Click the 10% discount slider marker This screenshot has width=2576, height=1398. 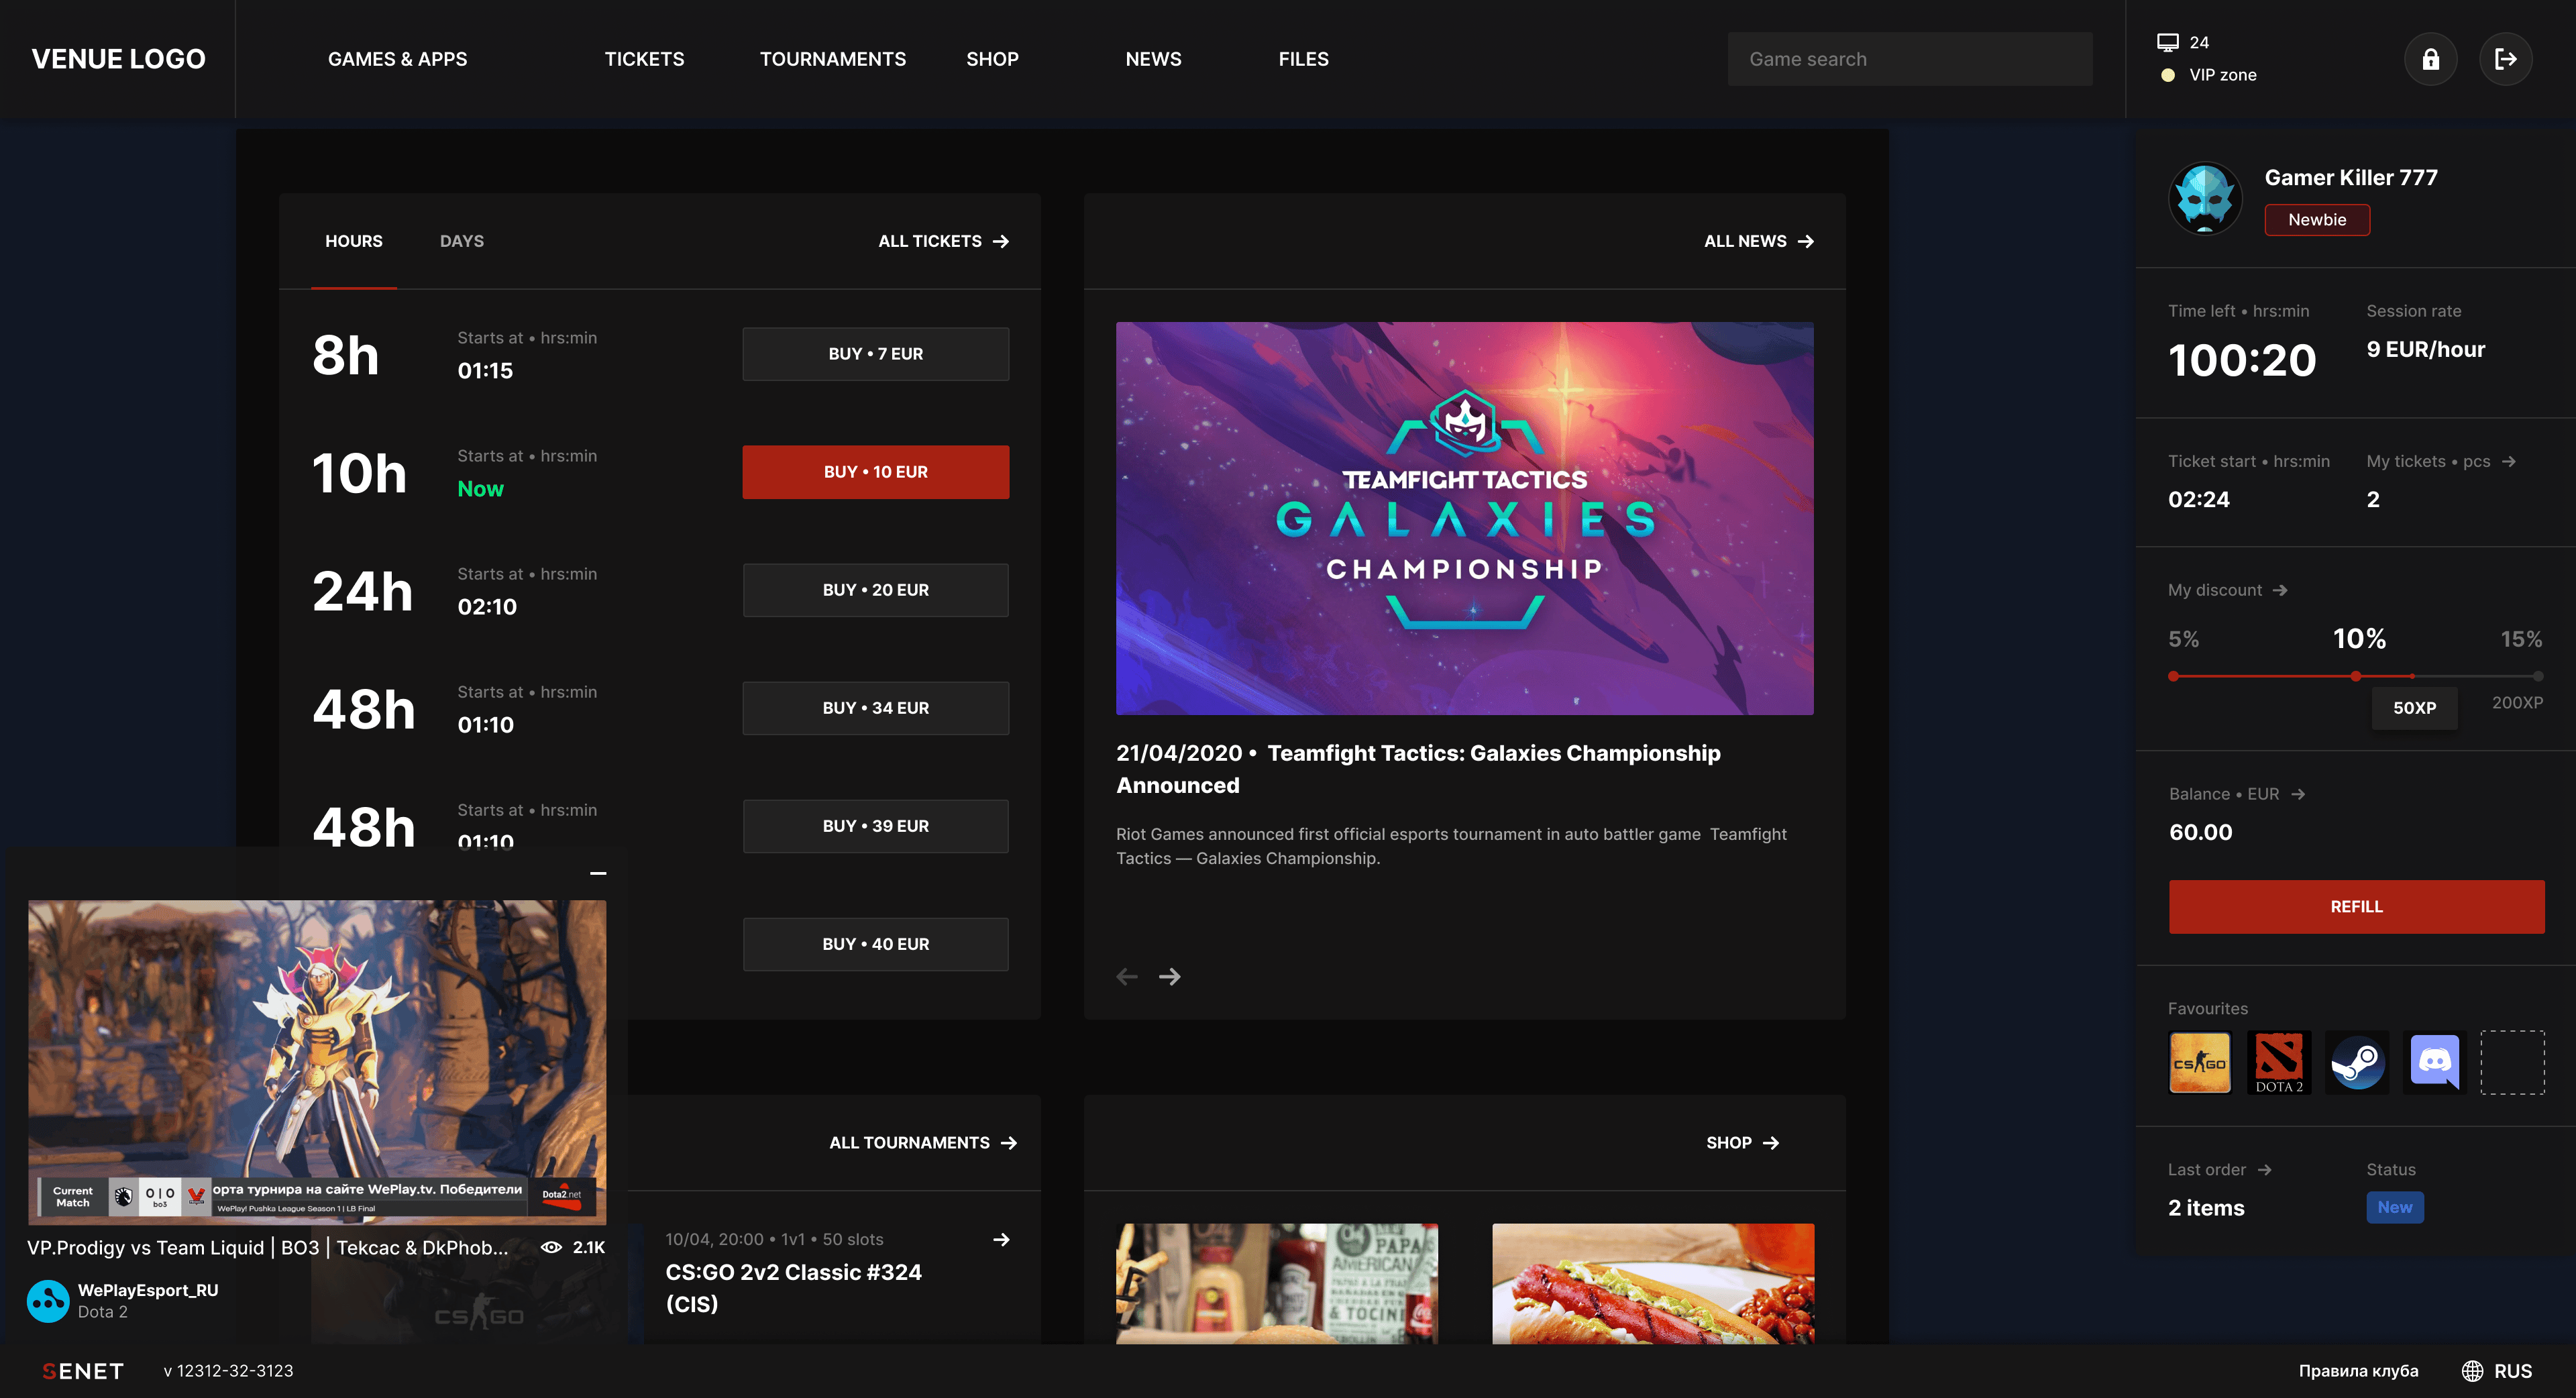coord(2356,676)
